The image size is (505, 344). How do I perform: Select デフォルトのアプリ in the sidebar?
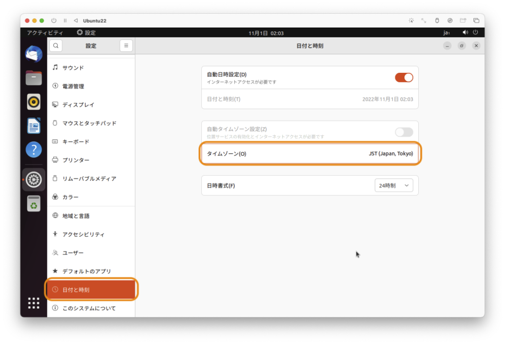pyautogui.click(x=91, y=271)
